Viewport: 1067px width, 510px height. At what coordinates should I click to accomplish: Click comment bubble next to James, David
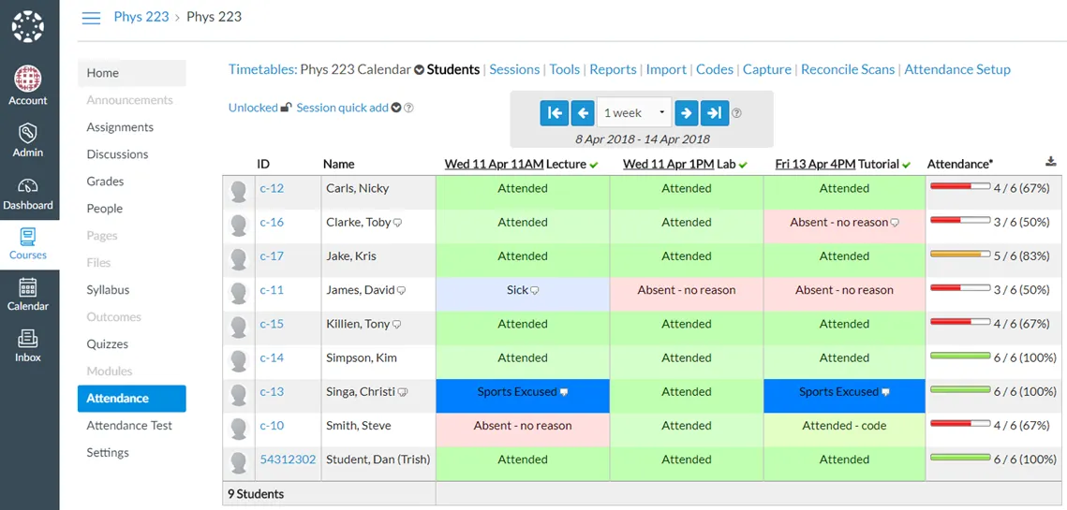pyautogui.click(x=401, y=290)
